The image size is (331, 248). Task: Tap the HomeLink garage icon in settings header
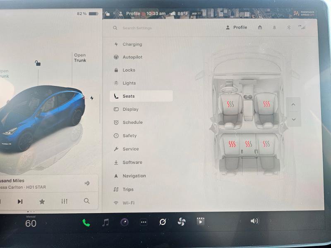coord(260,27)
